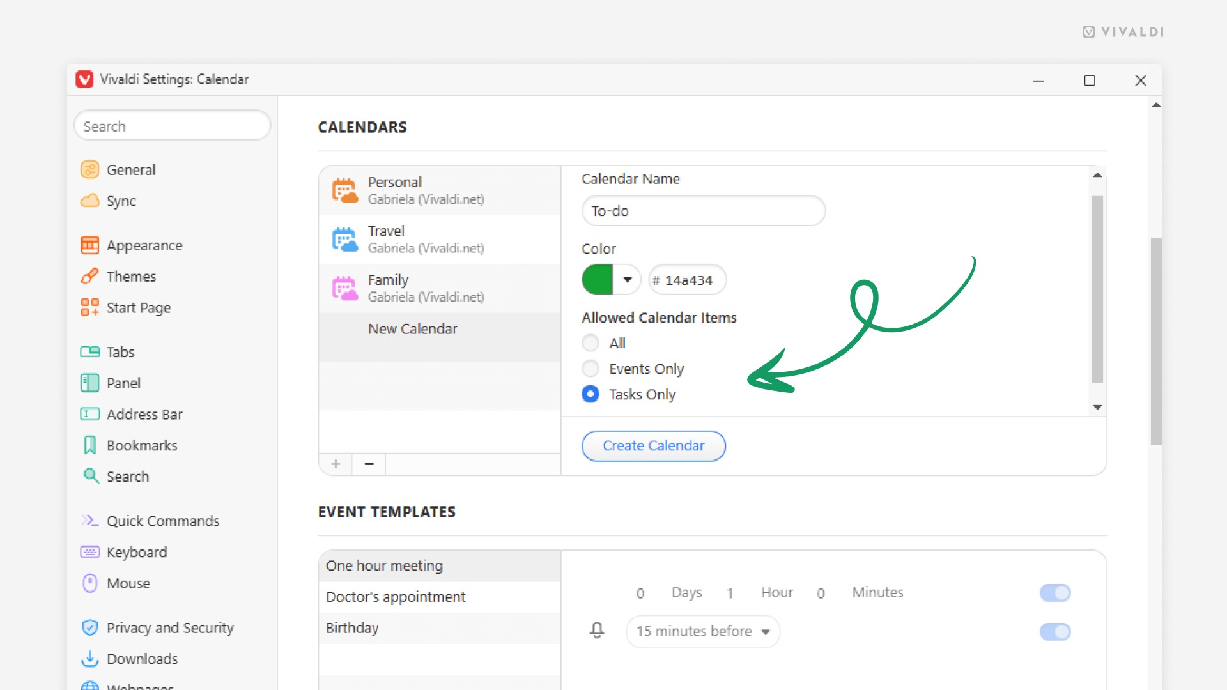Select Travel calendar in list

[x=440, y=240]
